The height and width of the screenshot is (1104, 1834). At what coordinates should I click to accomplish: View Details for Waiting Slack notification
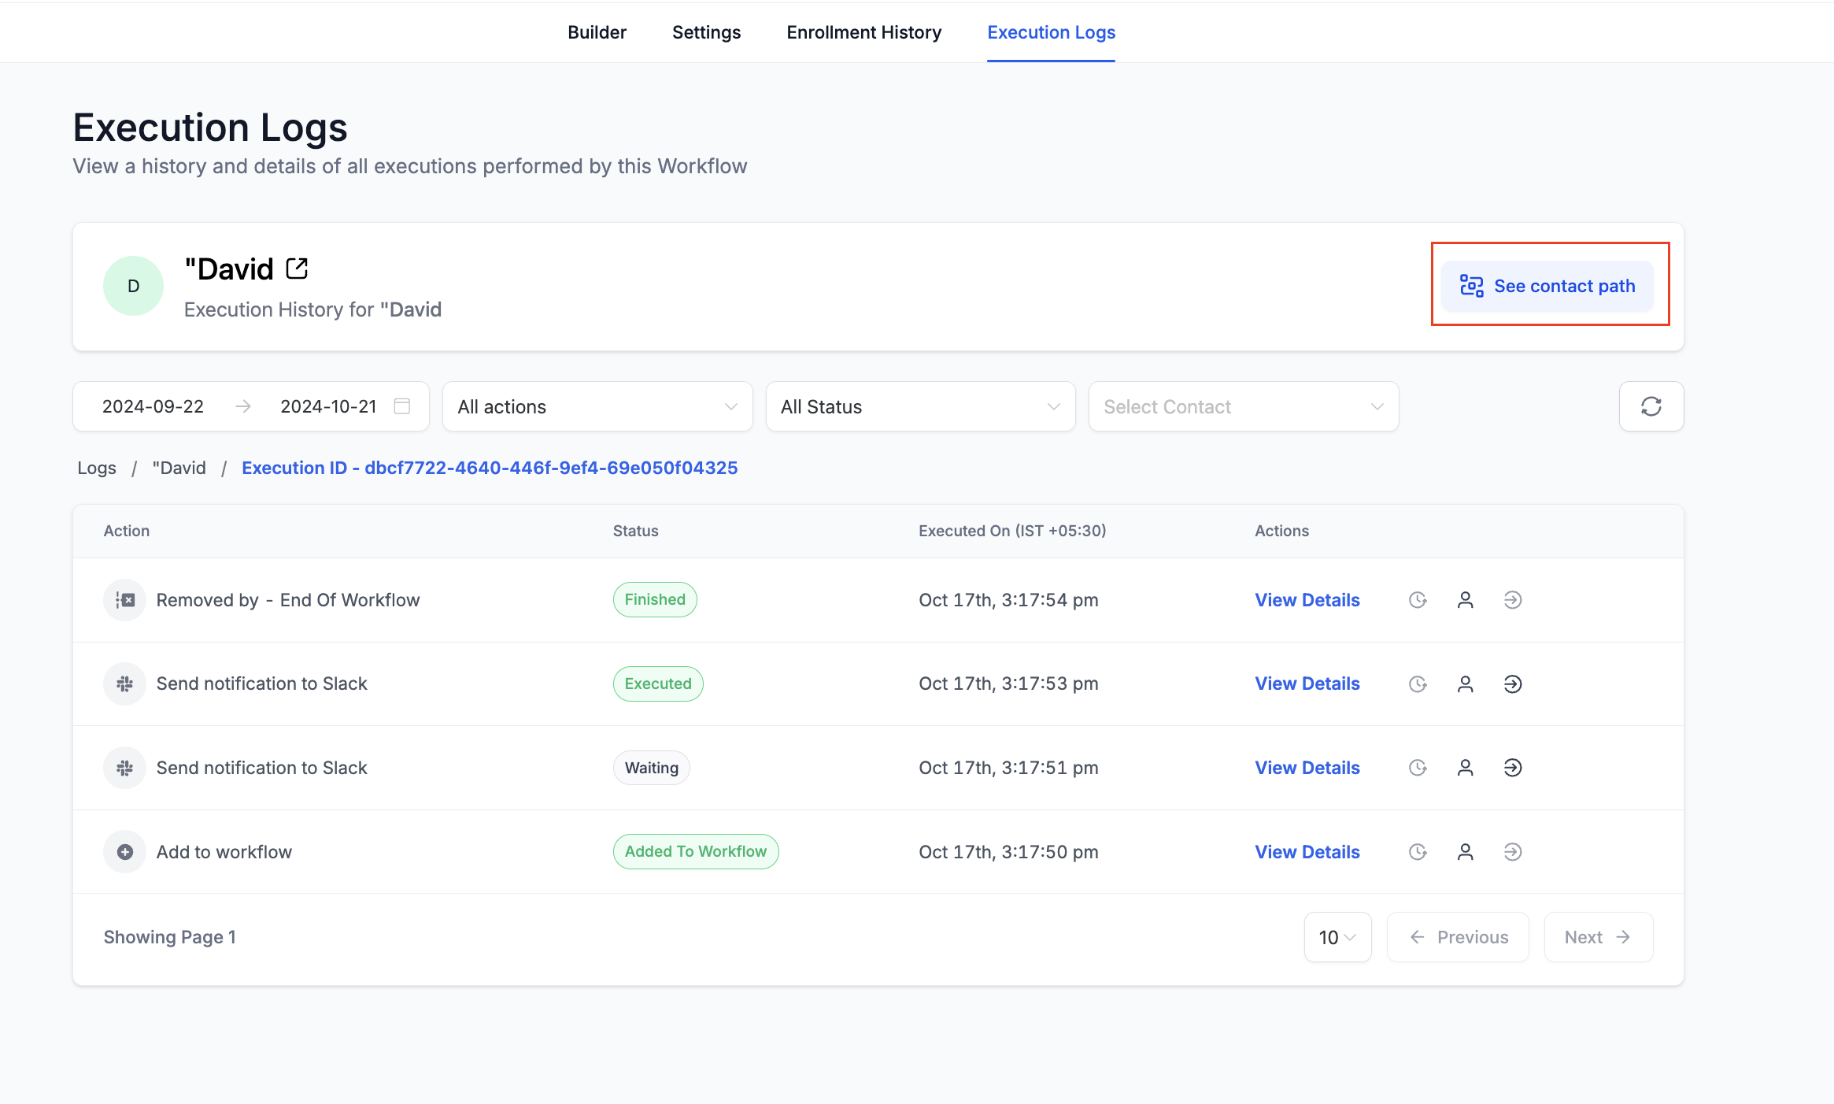tap(1307, 768)
